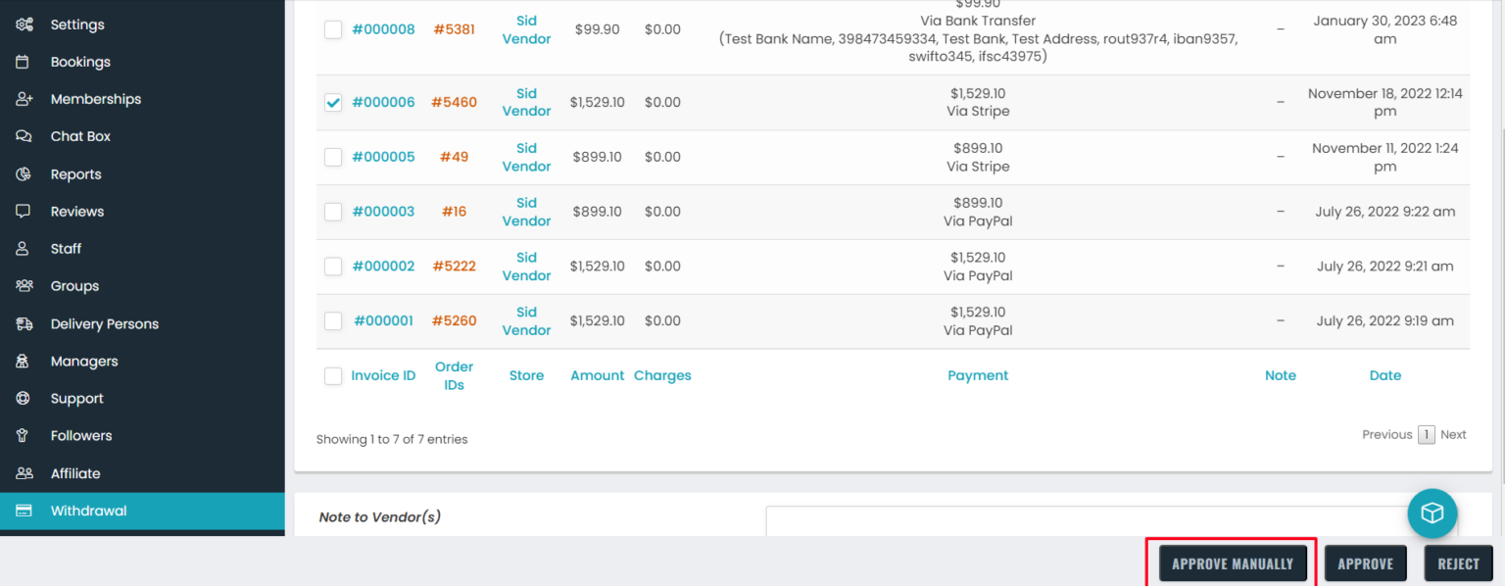Click the Reviews speech-bubble icon
Image resolution: width=1505 pixels, height=586 pixels.
point(24,211)
